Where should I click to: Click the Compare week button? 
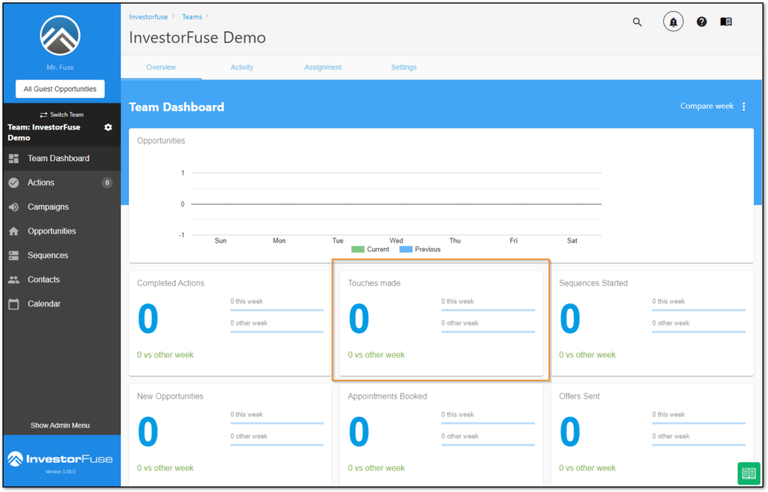[x=706, y=106]
